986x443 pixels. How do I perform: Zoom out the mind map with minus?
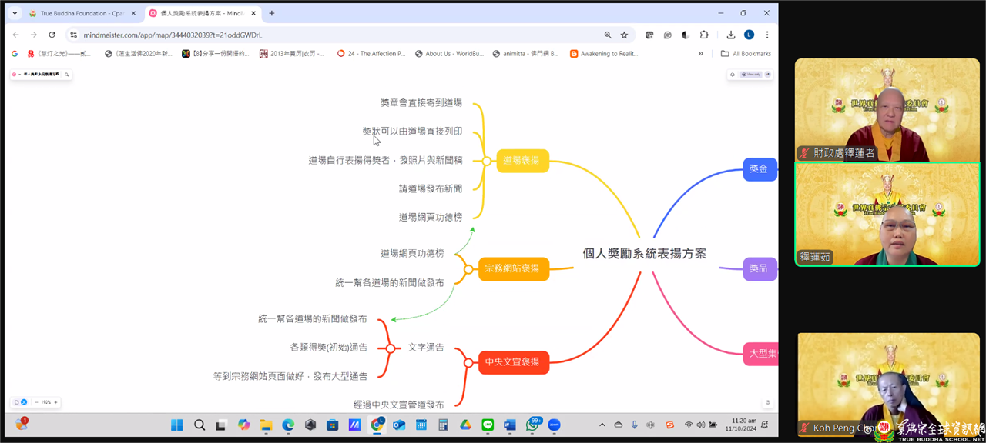click(36, 402)
